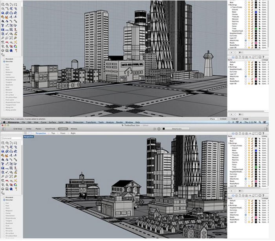Image resolution: width=275 pixels, height=241 pixels.
Task: Enable Ortho mode in the toolbar
Action: click(x=29, y=128)
